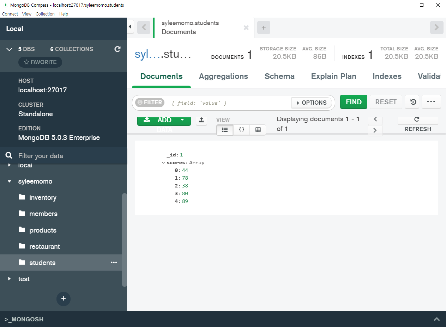Open the query bar more options ellipsis
Screen dimensions: 446x327
[431, 102]
